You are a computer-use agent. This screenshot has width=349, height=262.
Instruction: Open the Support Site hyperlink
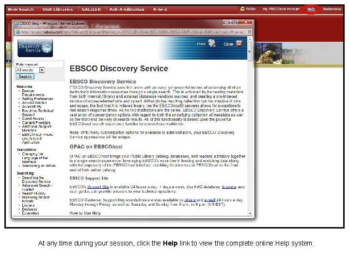[98, 187]
